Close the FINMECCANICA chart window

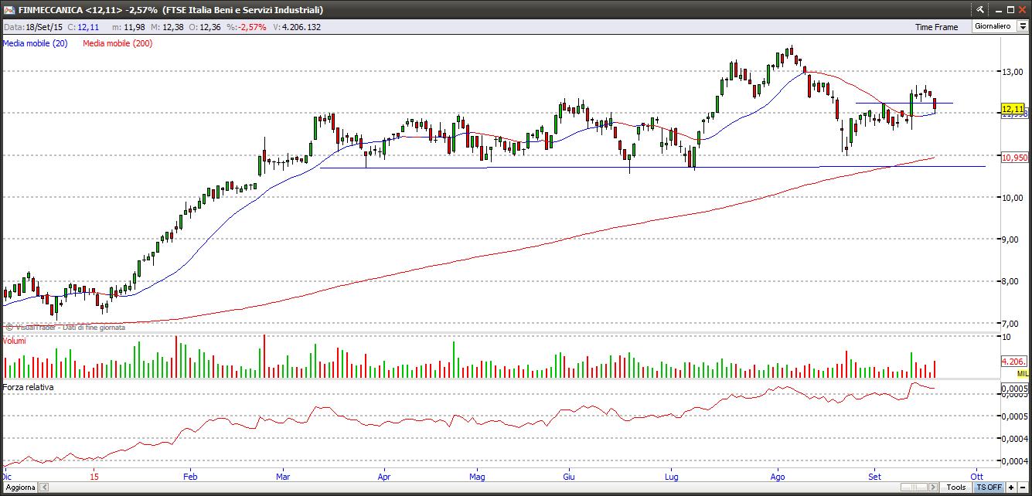[1023, 9]
